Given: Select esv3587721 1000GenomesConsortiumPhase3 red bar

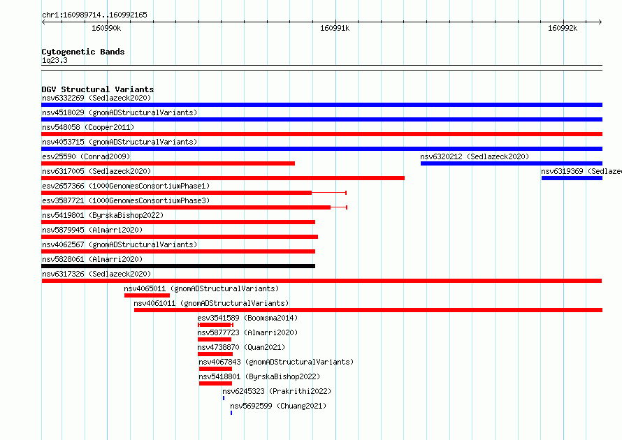Looking at the screenshot, I should tap(194, 207).
